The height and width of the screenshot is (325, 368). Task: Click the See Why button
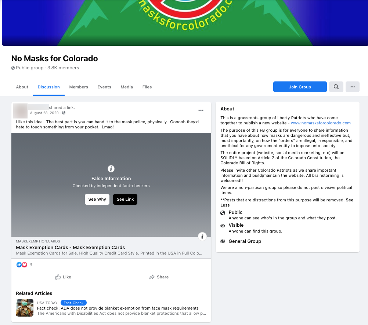[97, 199]
